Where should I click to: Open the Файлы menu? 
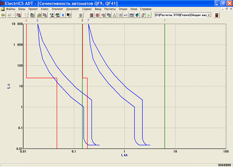coord(10,9)
